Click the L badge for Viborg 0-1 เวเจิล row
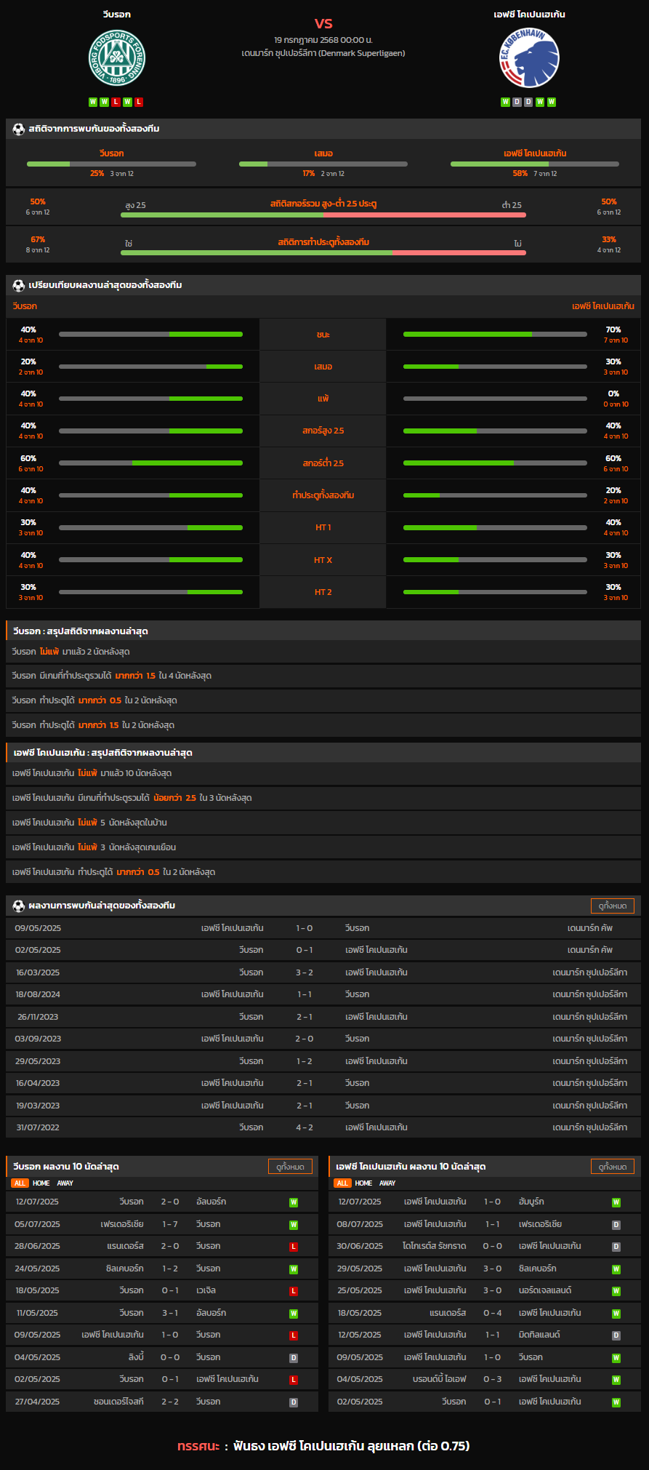649x1470 pixels. click(x=294, y=1291)
